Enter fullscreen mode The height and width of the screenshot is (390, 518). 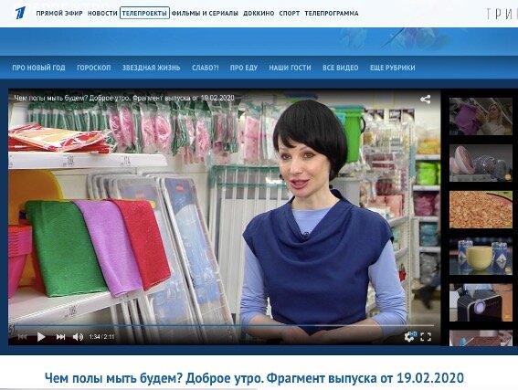coord(426,337)
